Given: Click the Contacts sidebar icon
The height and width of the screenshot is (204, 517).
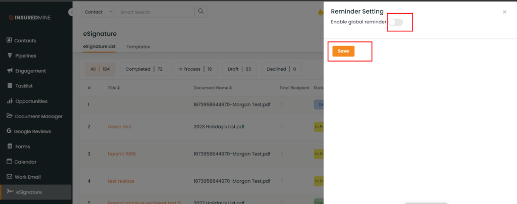Looking at the screenshot, I should tap(9, 40).
